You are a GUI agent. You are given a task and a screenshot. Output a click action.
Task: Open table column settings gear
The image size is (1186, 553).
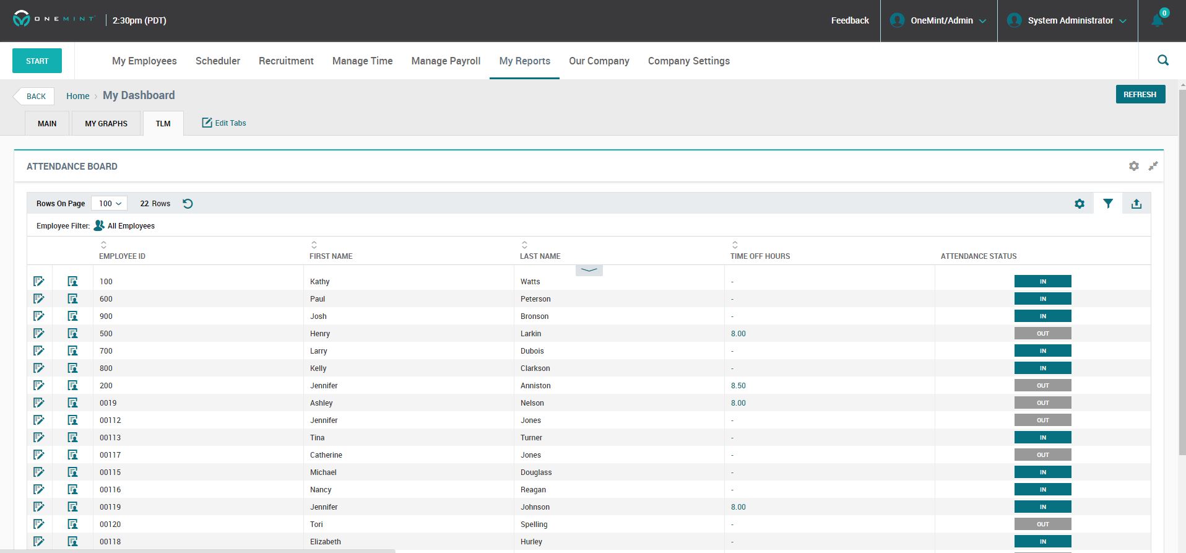(1079, 204)
